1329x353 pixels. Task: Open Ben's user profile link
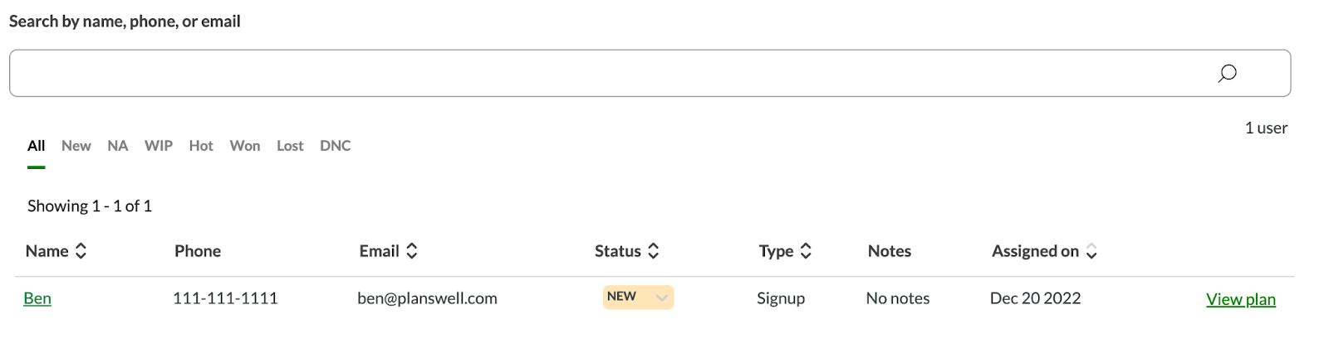[x=37, y=298]
